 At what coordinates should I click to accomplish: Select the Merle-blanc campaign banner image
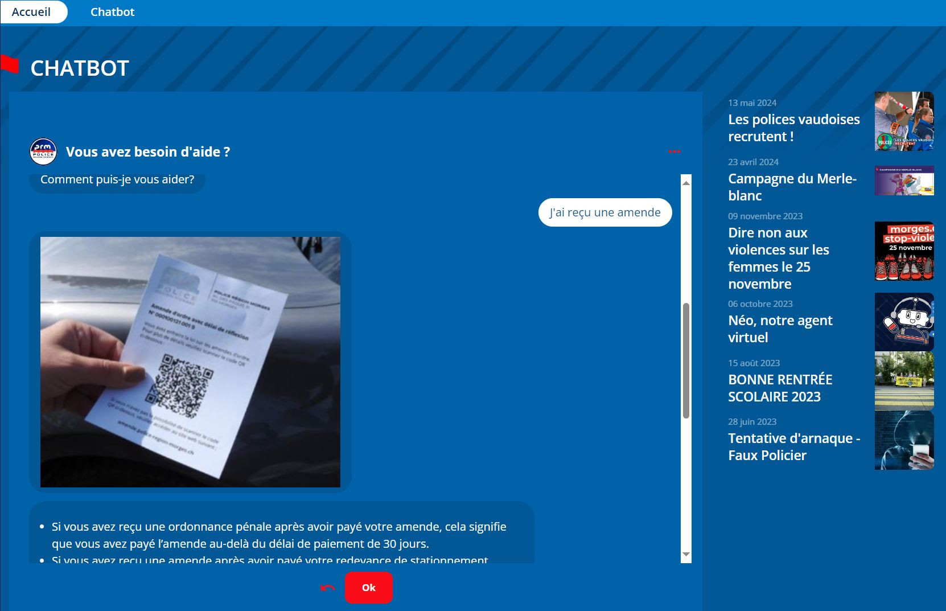(904, 181)
